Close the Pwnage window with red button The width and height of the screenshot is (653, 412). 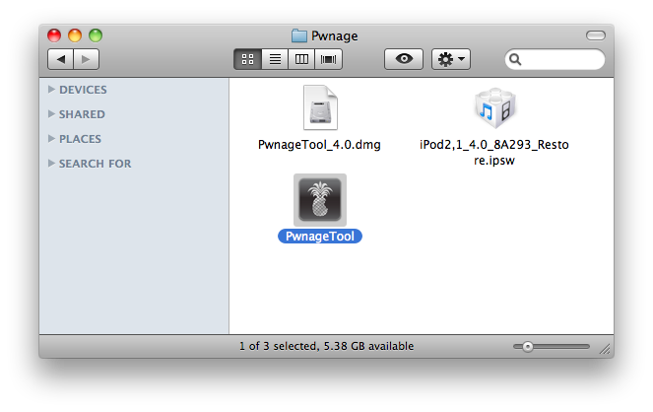click(54, 35)
